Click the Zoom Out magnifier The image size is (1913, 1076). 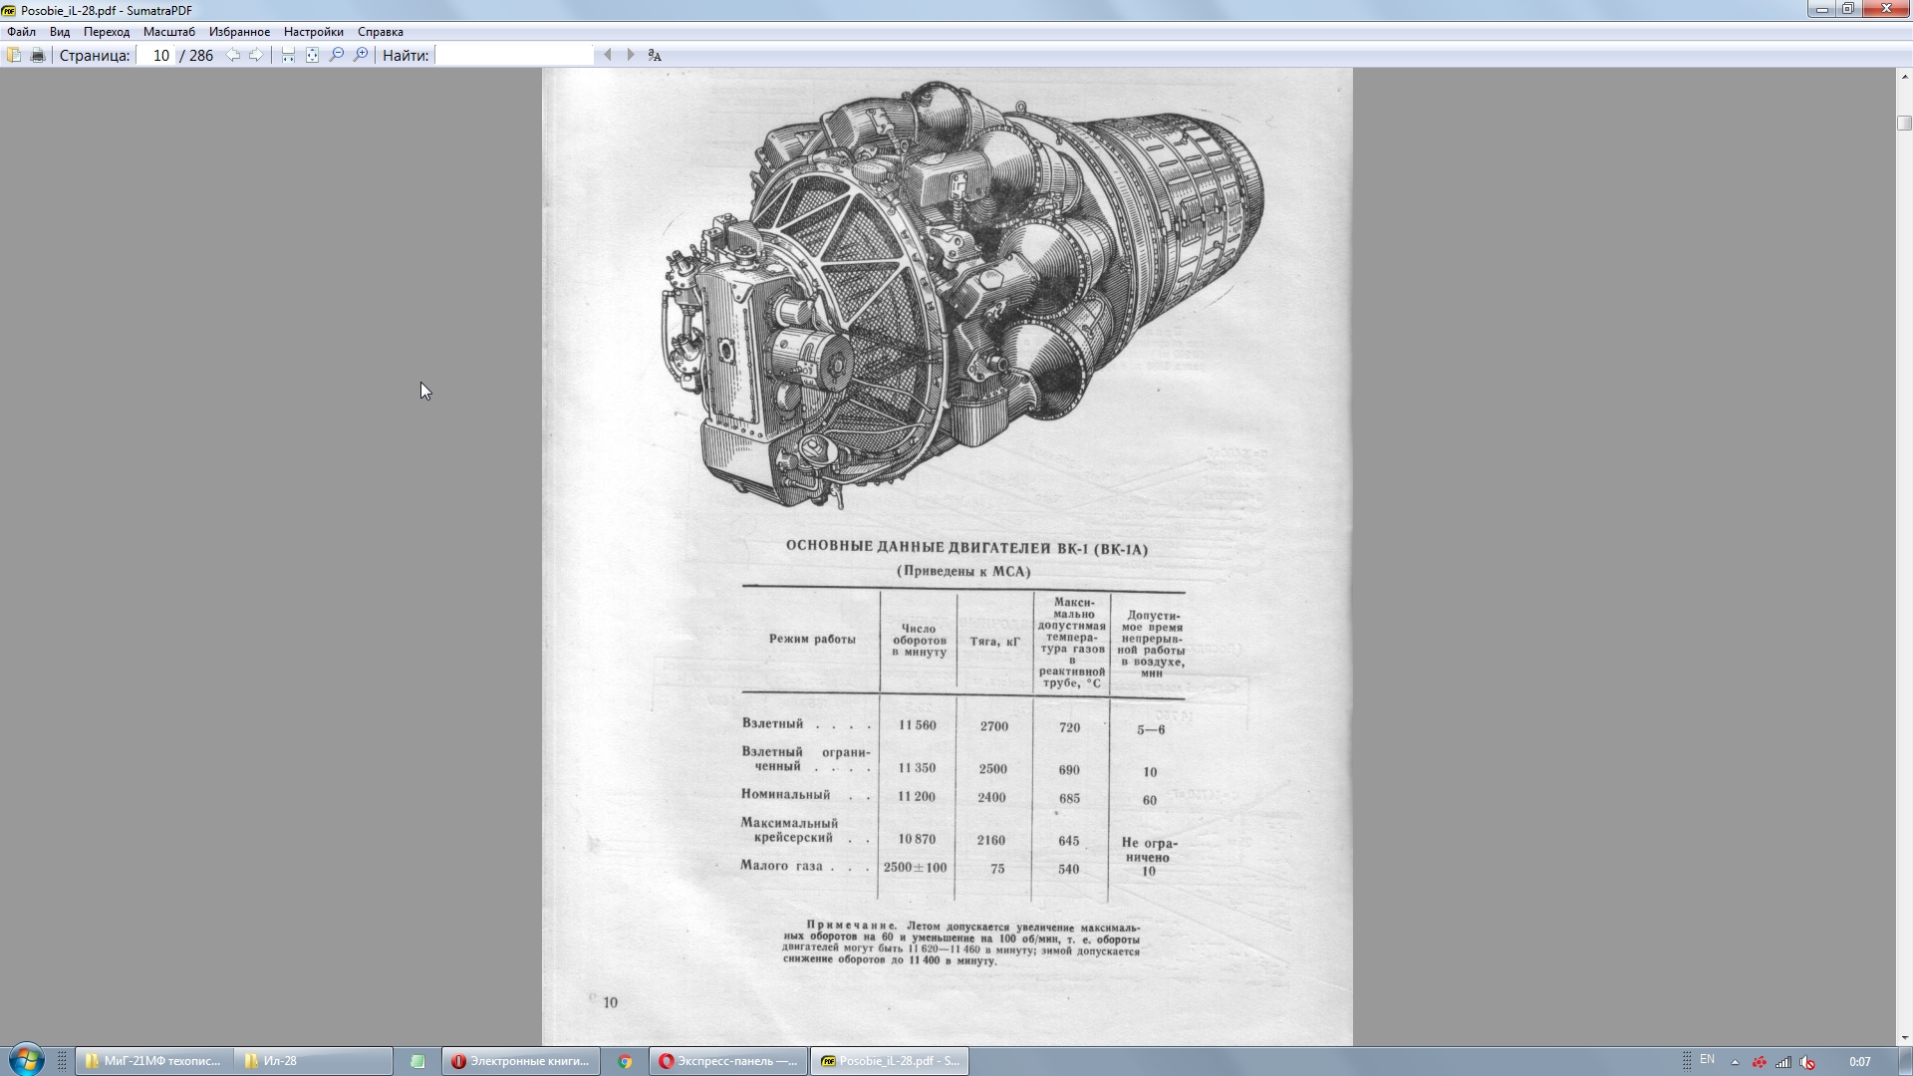pos(337,55)
